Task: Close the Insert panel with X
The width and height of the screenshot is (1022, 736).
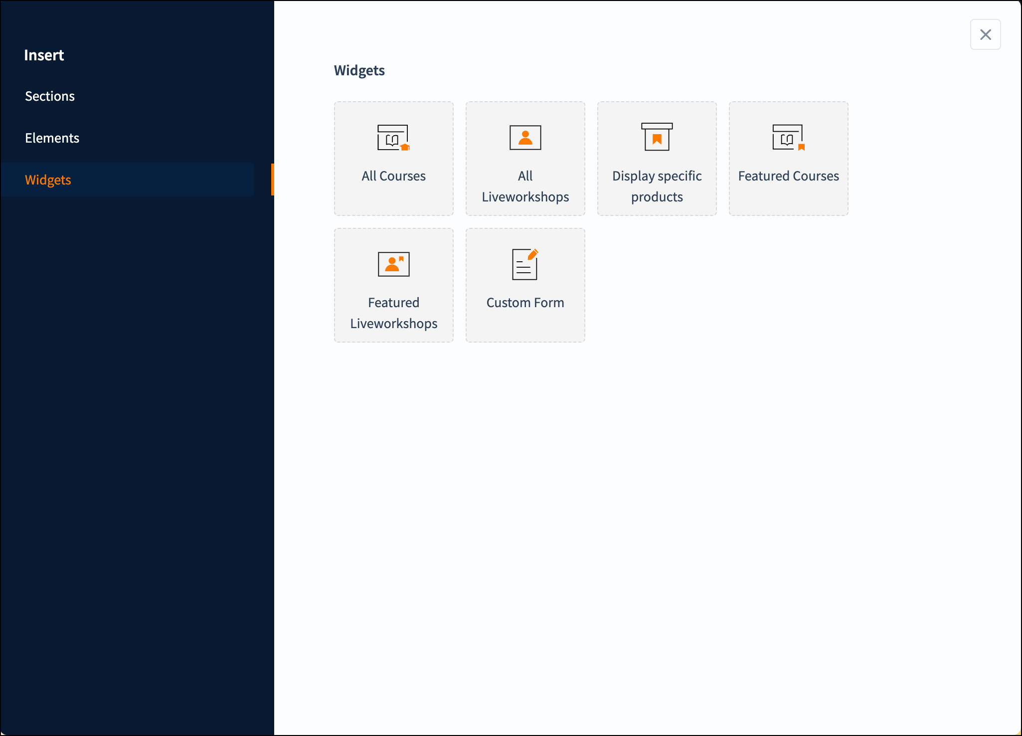Action: (985, 34)
